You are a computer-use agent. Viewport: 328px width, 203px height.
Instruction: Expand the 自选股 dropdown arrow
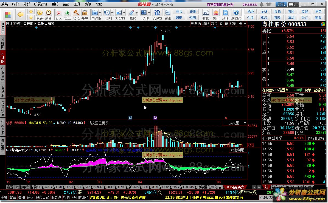[x=100, y=13]
